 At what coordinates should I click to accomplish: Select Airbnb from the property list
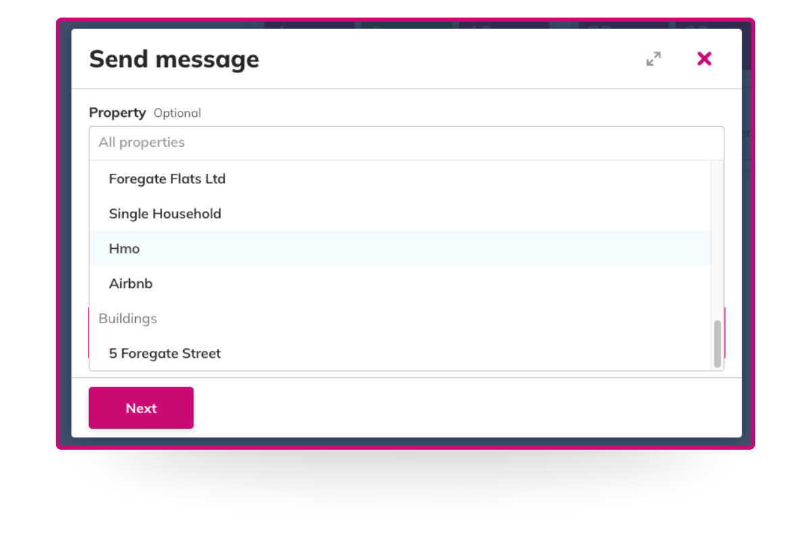click(130, 283)
